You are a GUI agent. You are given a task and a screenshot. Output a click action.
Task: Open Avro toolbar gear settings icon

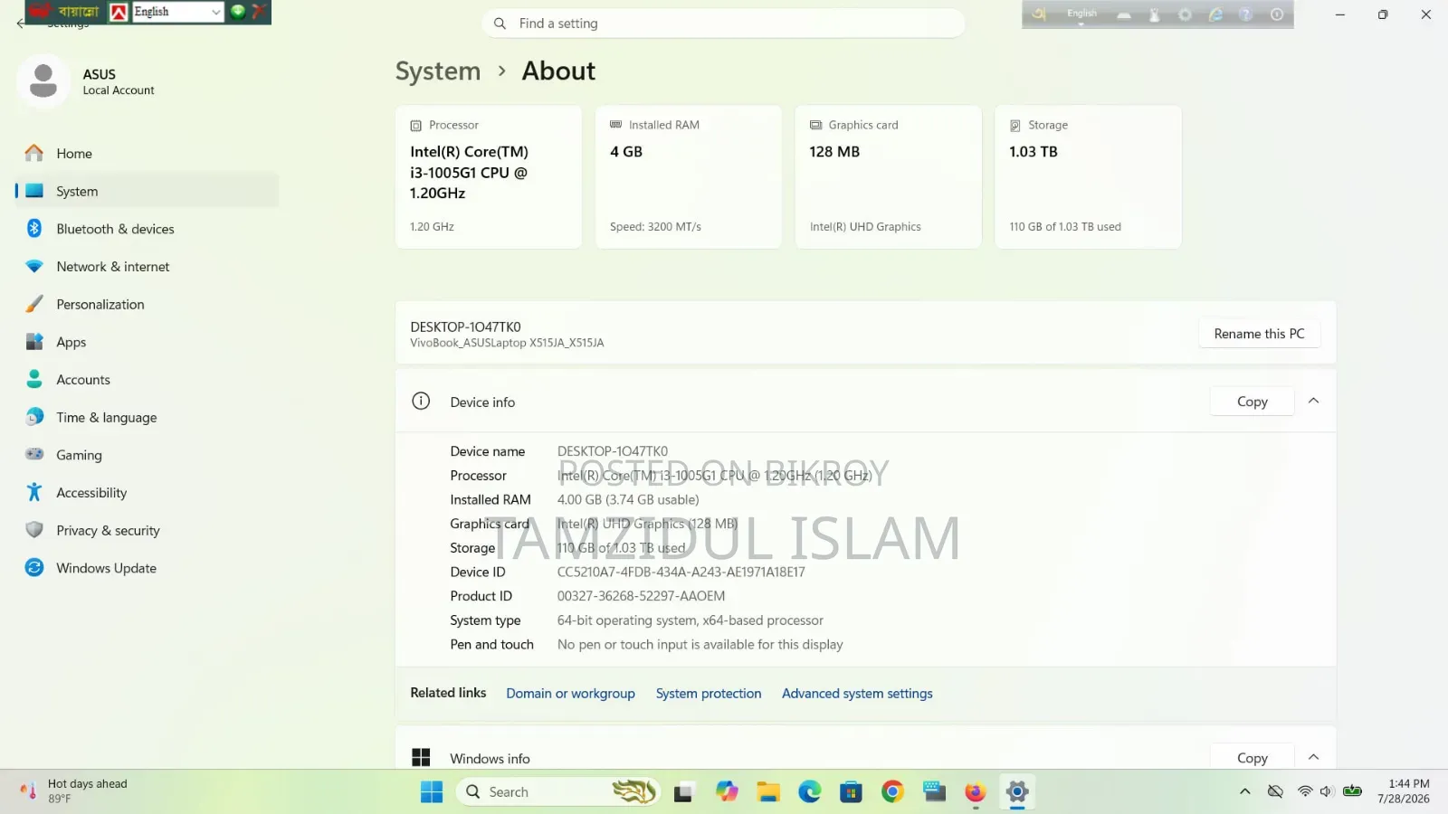click(1185, 14)
